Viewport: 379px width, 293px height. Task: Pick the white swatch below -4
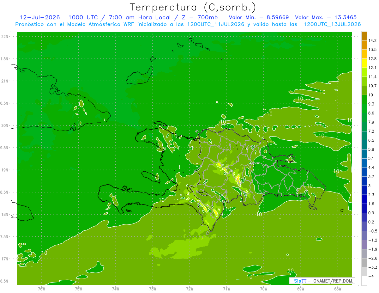(x=364, y=281)
